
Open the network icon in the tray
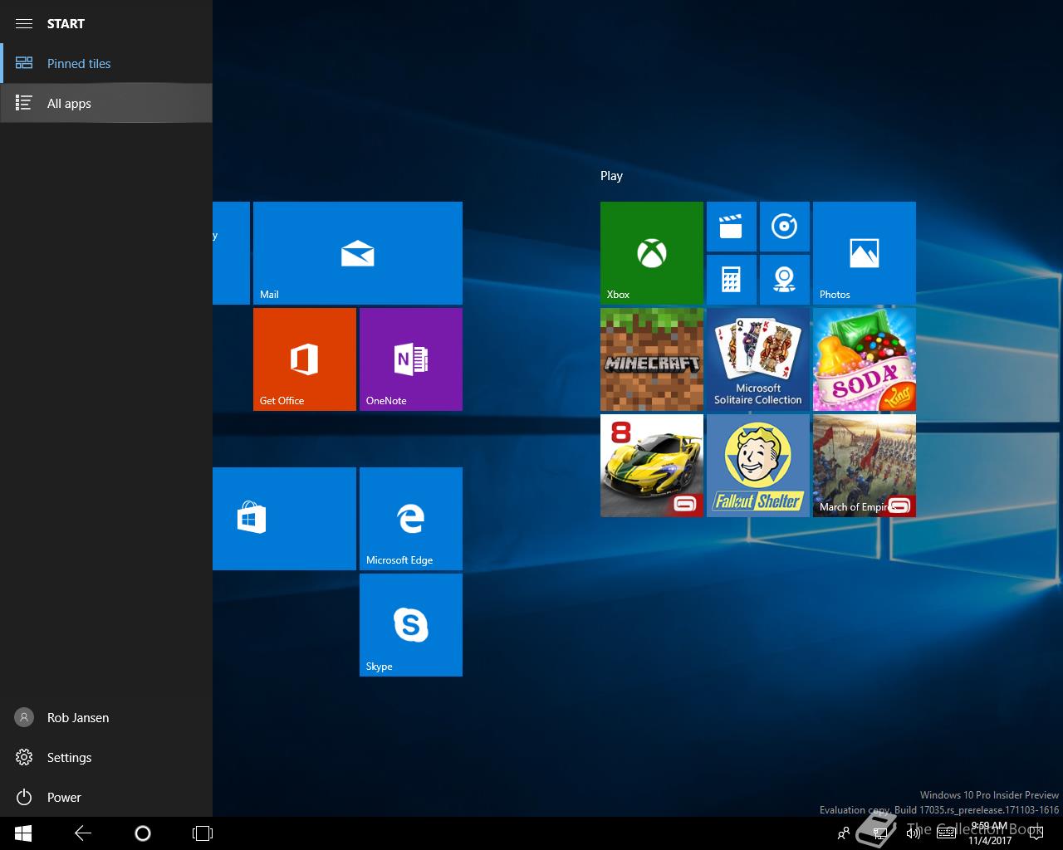point(880,833)
